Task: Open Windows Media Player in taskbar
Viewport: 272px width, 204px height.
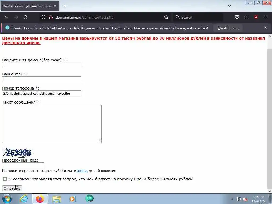Action: click(x=73, y=199)
